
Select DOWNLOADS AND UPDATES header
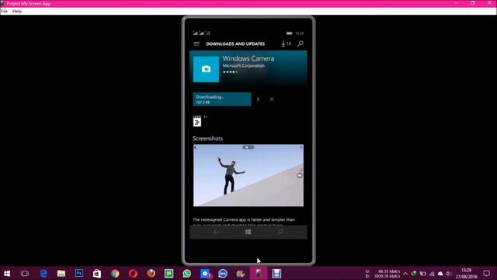235,44
